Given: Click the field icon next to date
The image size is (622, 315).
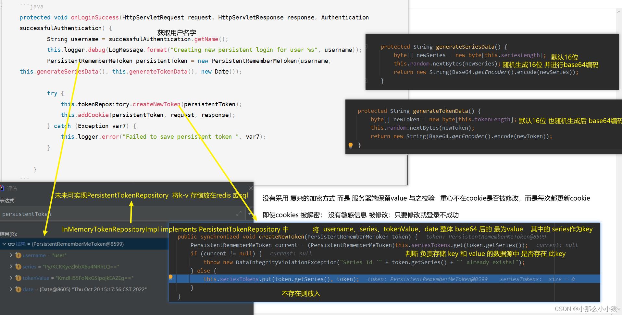Looking at the screenshot, I should coord(19,289).
